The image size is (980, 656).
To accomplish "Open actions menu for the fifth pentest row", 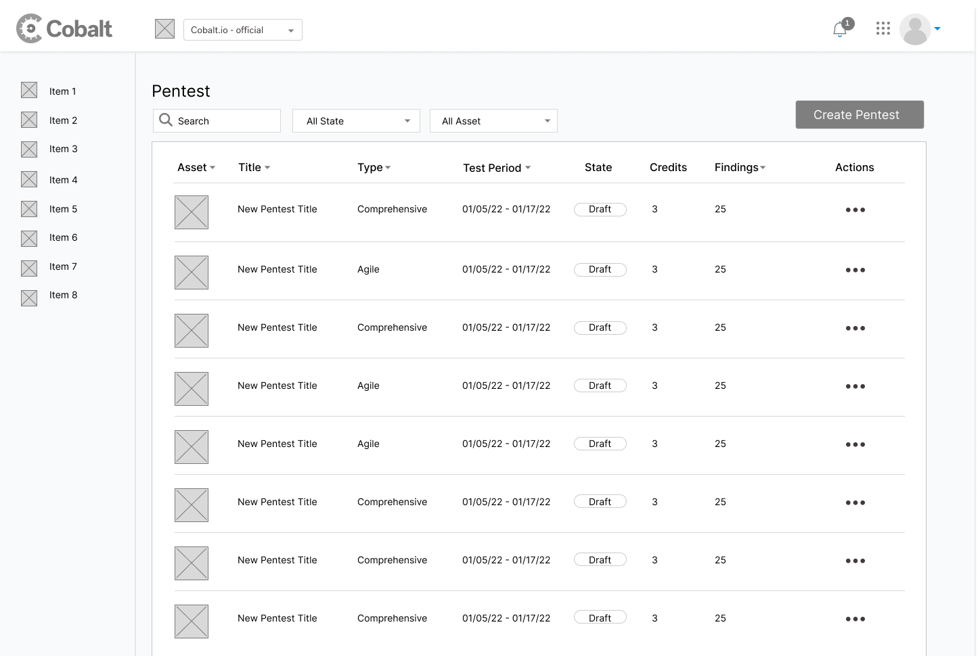I will [855, 444].
